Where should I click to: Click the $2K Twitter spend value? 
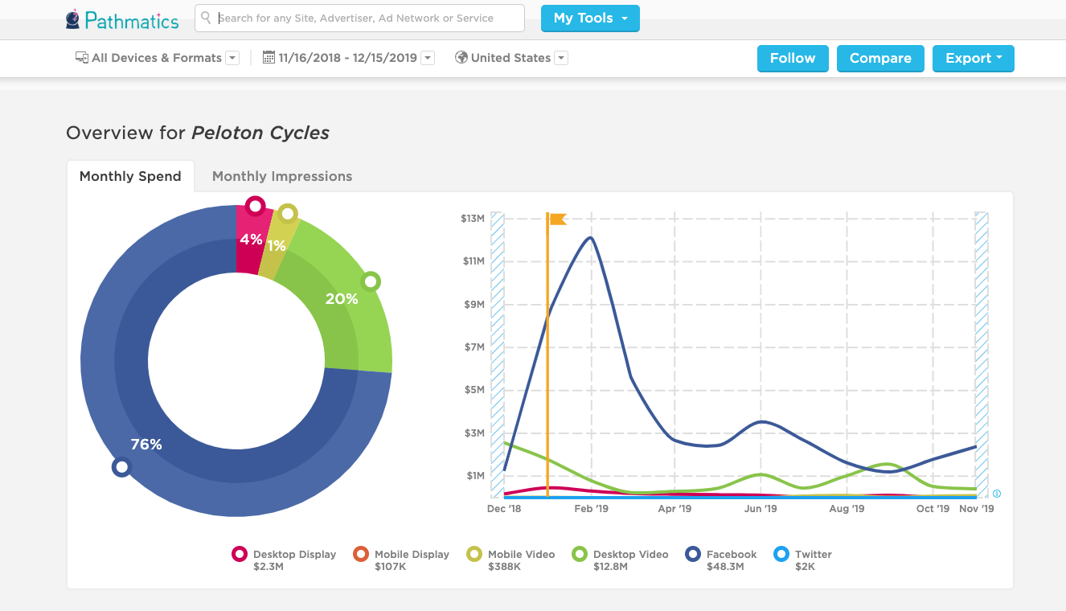805,567
